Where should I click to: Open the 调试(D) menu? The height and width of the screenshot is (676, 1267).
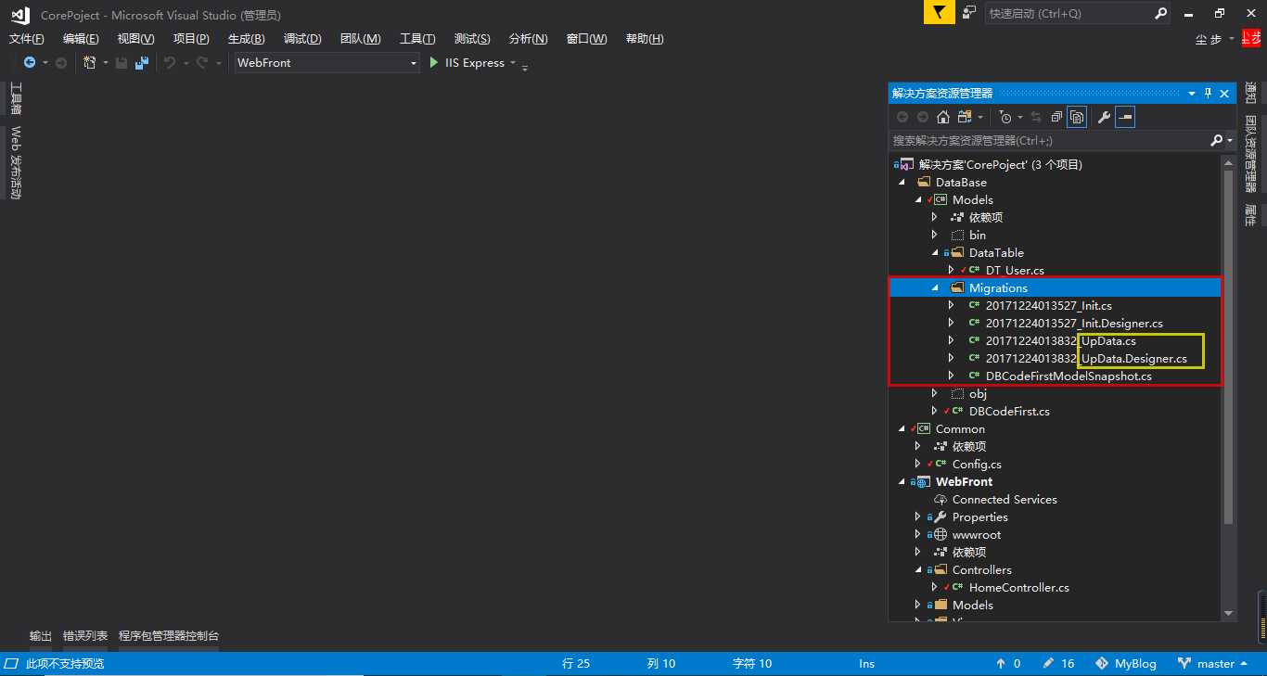coord(302,39)
